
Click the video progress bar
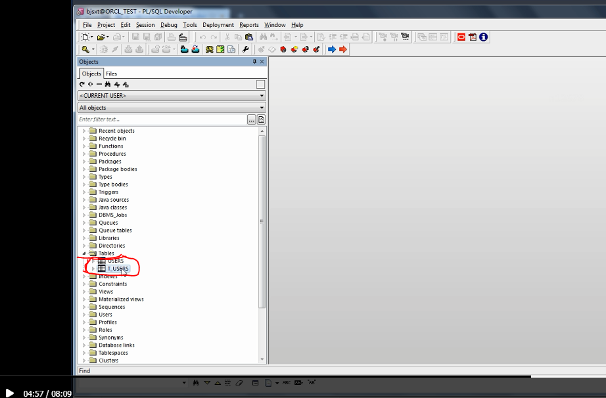coord(303,376)
